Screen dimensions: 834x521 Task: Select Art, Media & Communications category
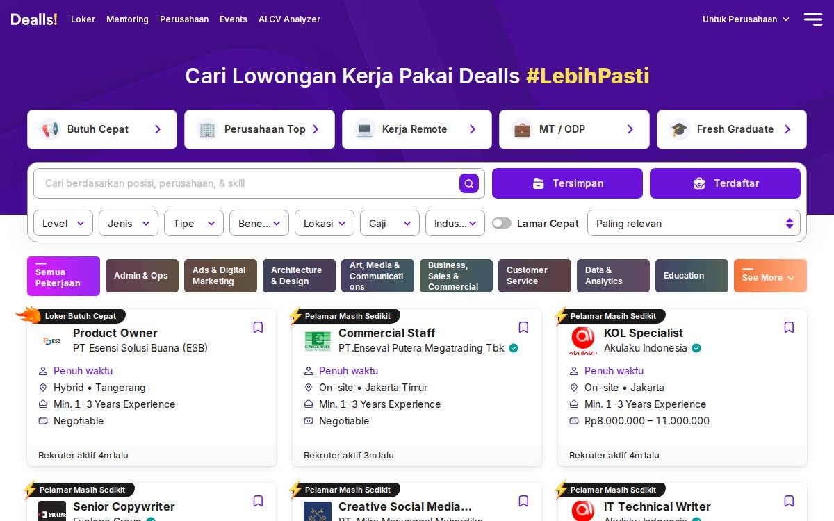click(377, 276)
